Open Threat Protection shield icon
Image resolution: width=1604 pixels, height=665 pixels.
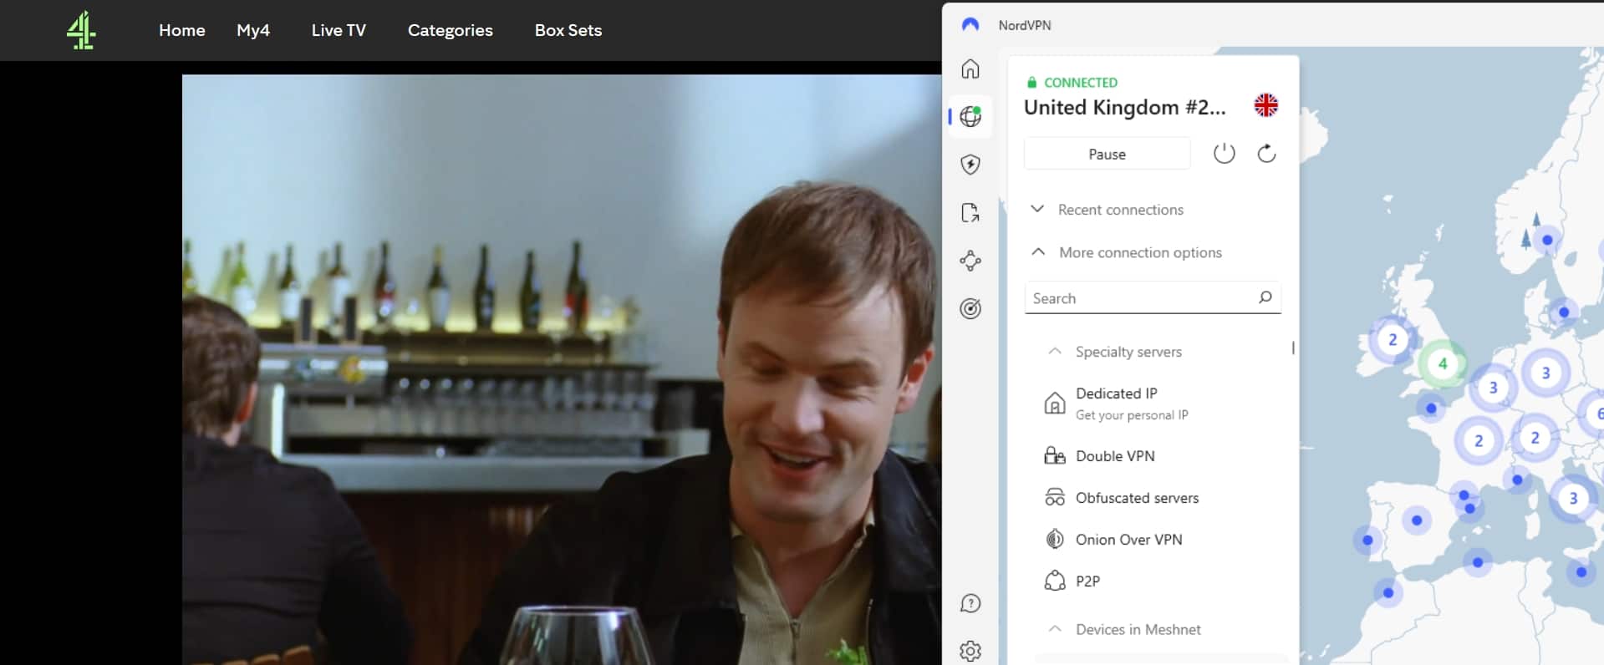(x=970, y=165)
